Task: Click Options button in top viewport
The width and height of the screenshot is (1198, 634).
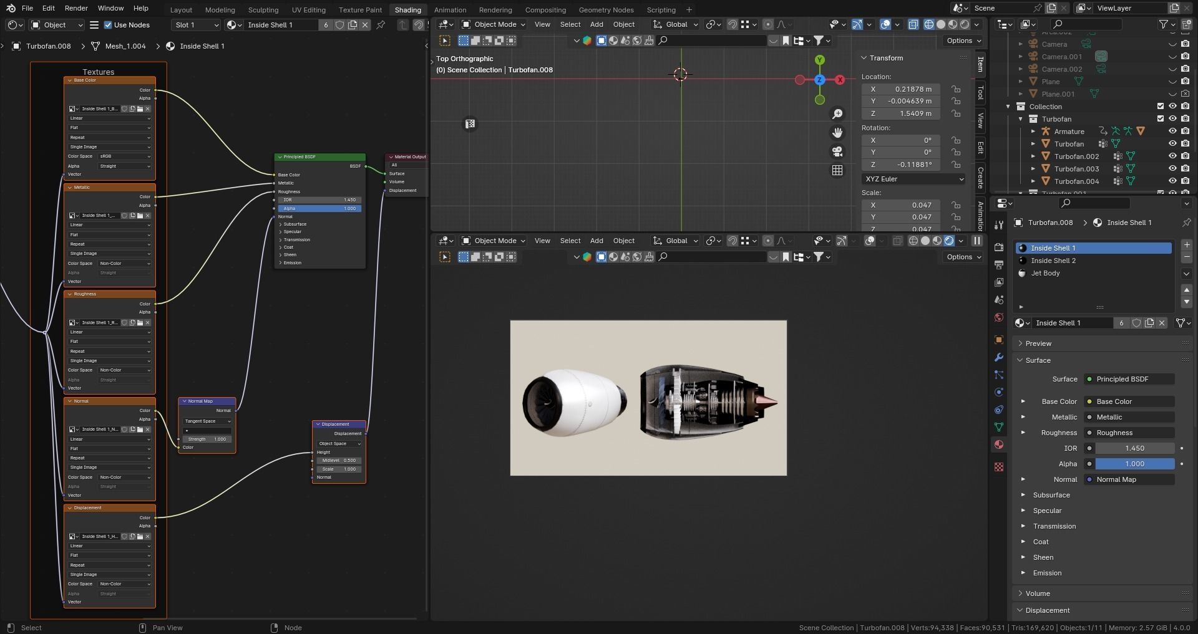Action: click(x=963, y=41)
